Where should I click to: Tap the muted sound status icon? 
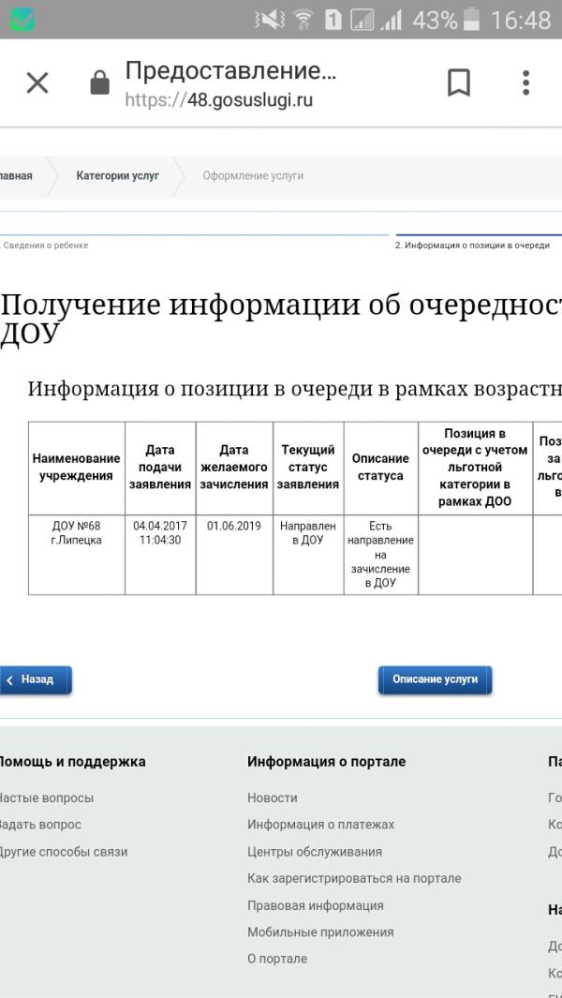point(270,20)
